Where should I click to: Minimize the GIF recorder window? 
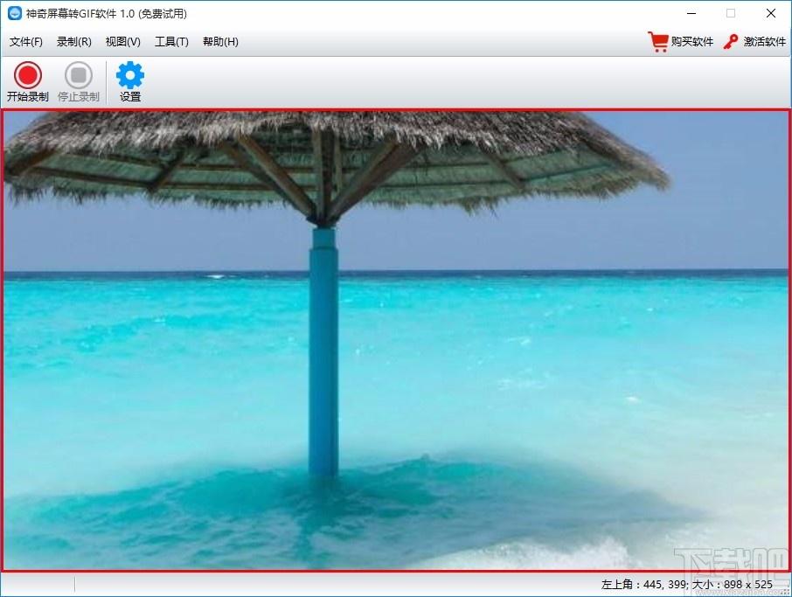[691, 13]
